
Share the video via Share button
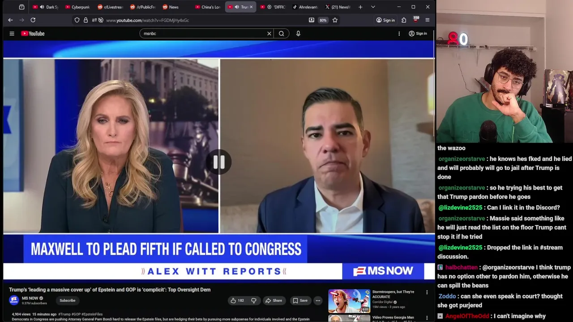point(274,301)
